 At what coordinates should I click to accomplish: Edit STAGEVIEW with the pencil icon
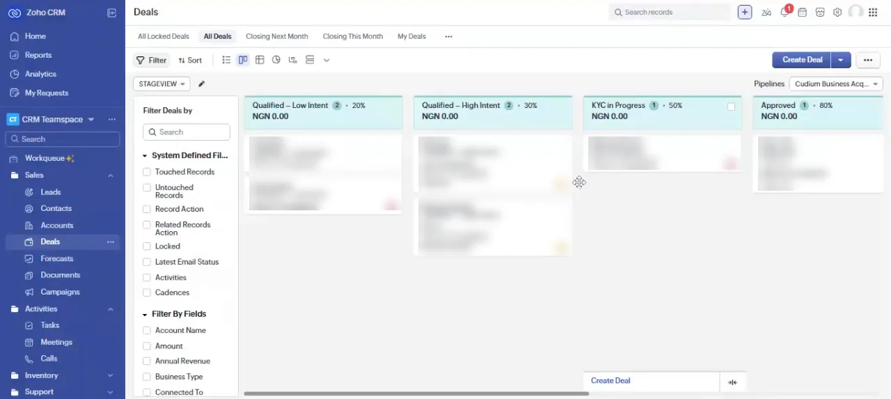202,84
